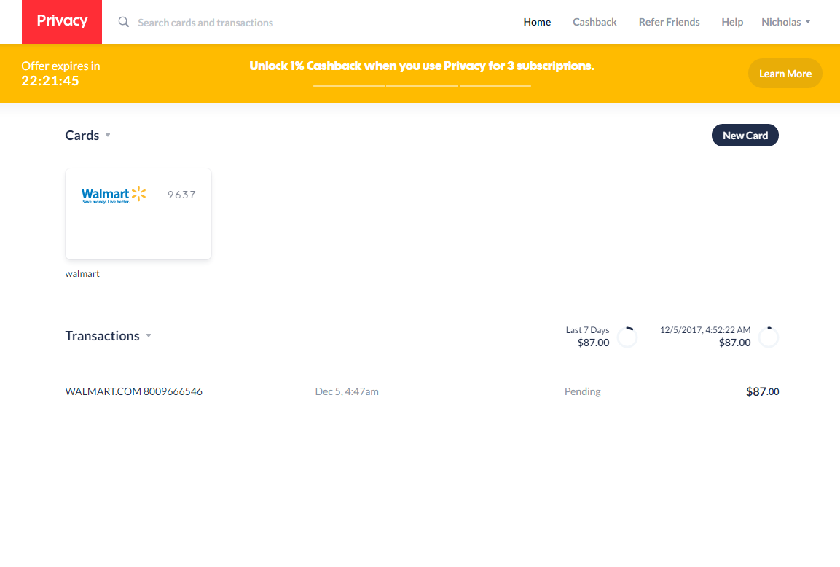The width and height of the screenshot is (840, 567).
Task: Open the Refer Friends page
Action: pos(669,22)
